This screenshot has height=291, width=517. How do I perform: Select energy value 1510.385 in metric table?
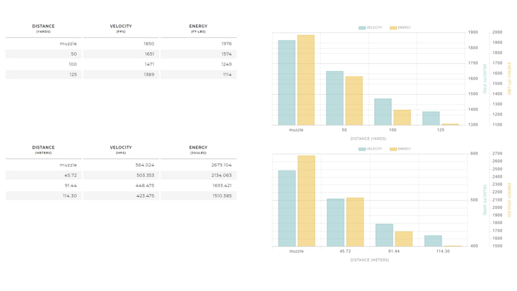point(222,196)
